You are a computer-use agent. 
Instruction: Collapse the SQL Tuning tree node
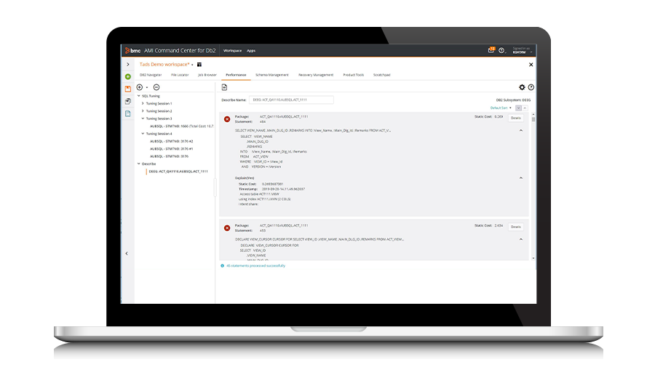(139, 96)
